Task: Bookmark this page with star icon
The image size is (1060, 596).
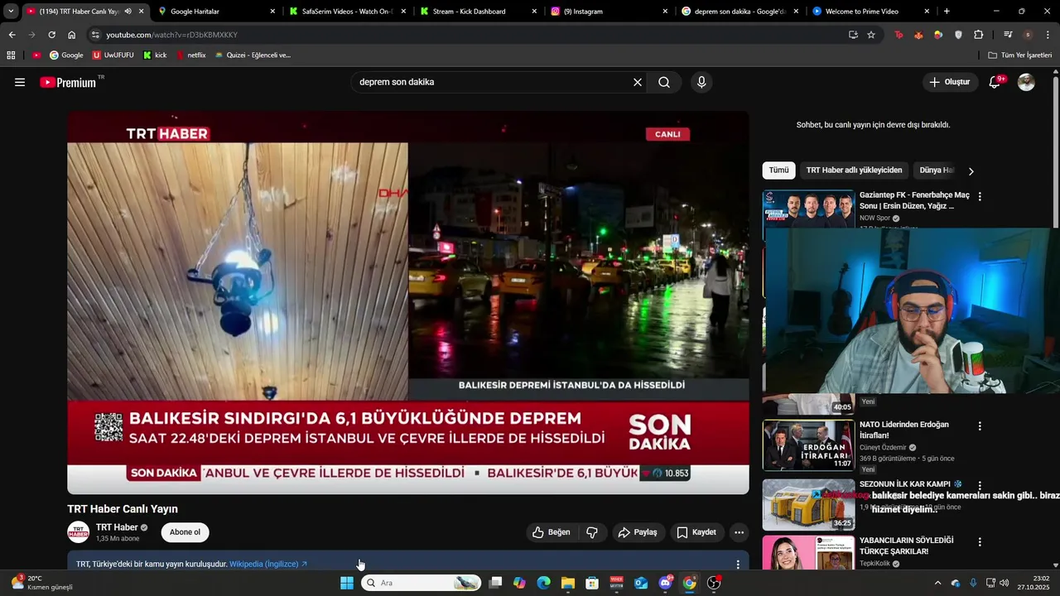Action: tap(871, 35)
